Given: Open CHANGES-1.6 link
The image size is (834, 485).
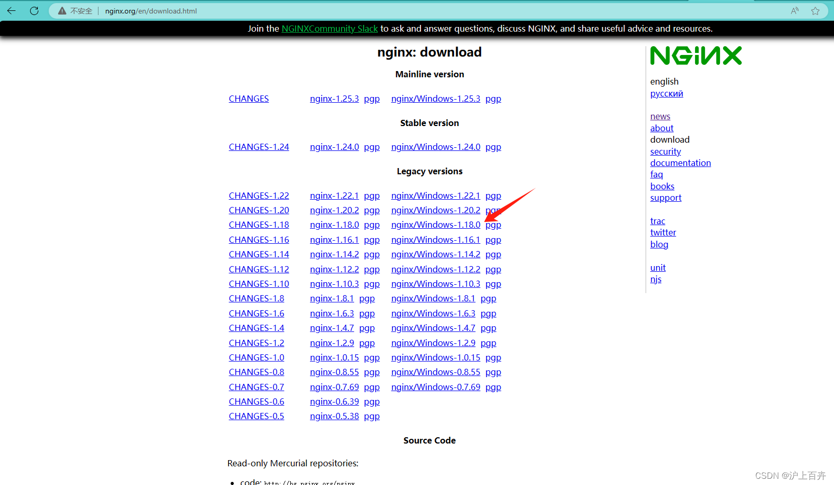Looking at the screenshot, I should (x=256, y=313).
